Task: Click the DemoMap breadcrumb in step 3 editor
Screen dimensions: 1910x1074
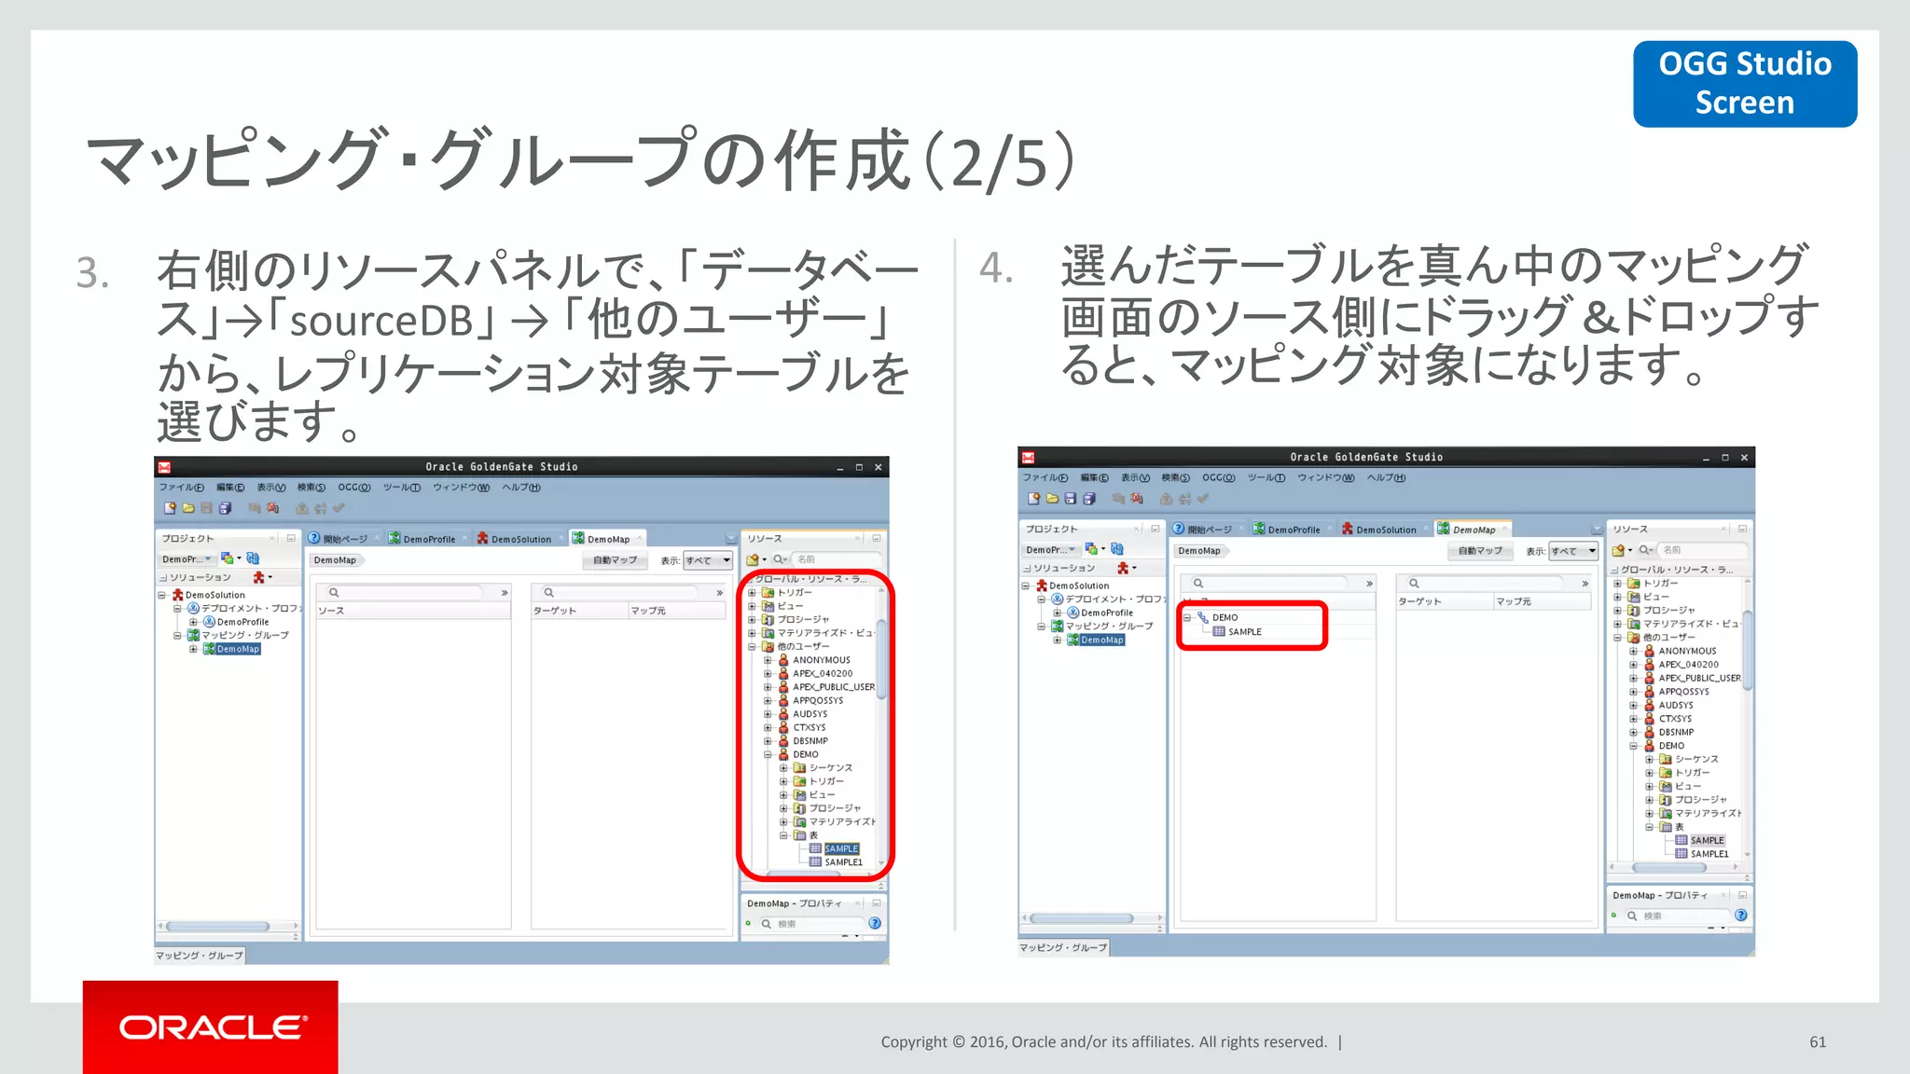Action: [336, 560]
